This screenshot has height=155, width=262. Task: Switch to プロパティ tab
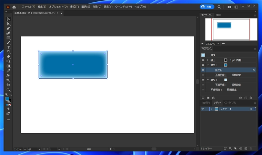pyautogui.click(x=206, y=103)
